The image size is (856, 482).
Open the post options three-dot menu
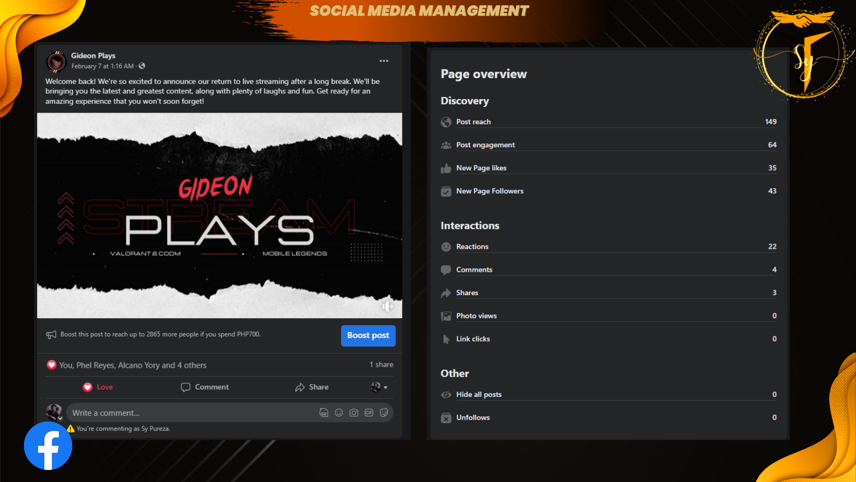384,61
